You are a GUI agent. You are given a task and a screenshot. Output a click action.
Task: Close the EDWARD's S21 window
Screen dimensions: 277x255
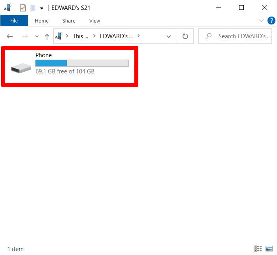coord(265,7)
